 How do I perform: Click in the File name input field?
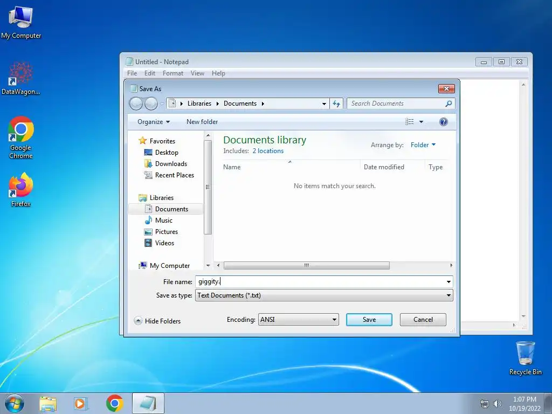pyautogui.click(x=320, y=281)
